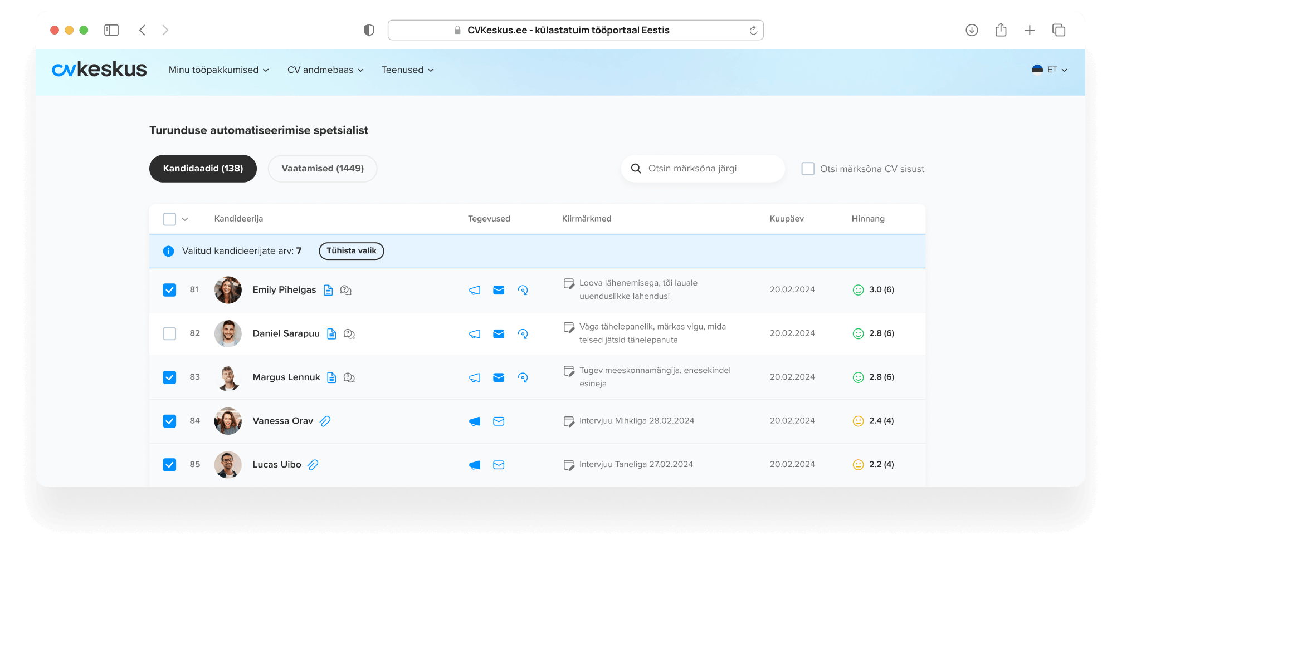This screenshot has height=668, width=1307.
Task: Edit the note icon on Lucas Uibo's row
Action: (568, 465)
